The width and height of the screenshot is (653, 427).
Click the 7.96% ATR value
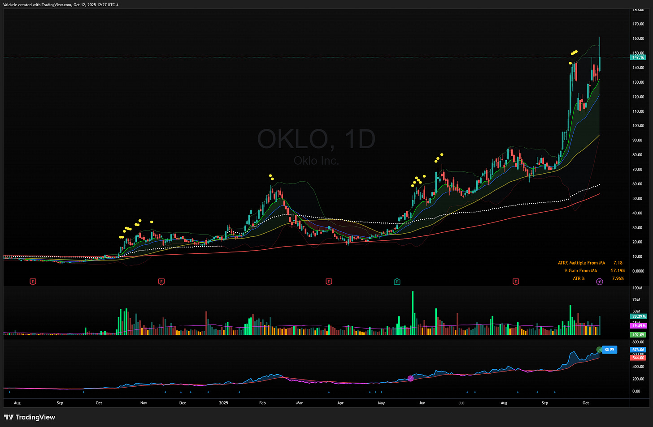[618, 278]
